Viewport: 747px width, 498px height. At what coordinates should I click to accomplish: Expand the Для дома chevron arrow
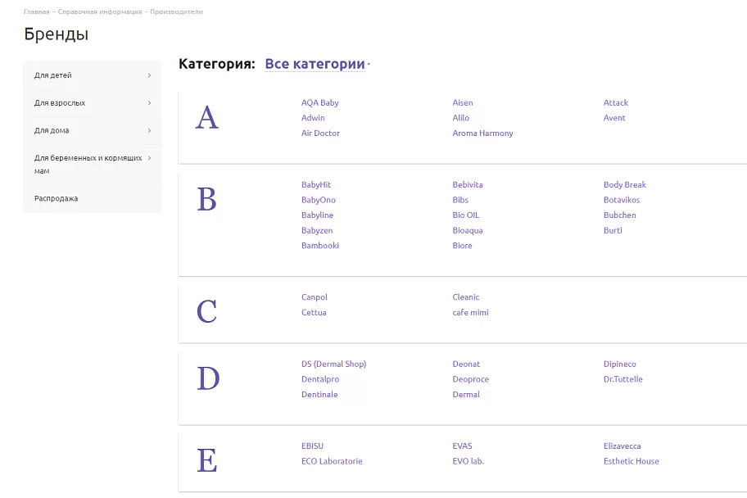(149, 130)
